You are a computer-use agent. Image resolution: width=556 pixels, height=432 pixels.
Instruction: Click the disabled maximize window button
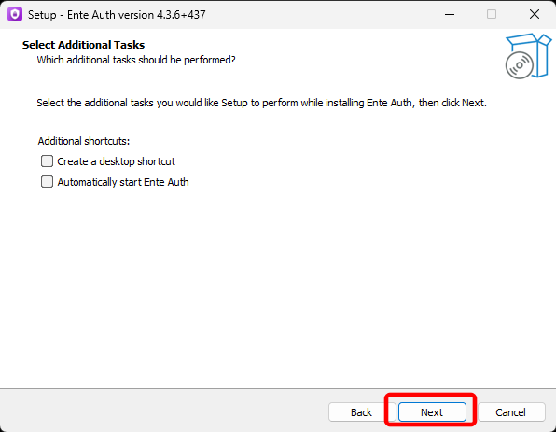[x=492, y=15]
